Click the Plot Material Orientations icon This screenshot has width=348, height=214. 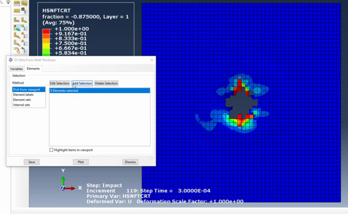[17, 45]
